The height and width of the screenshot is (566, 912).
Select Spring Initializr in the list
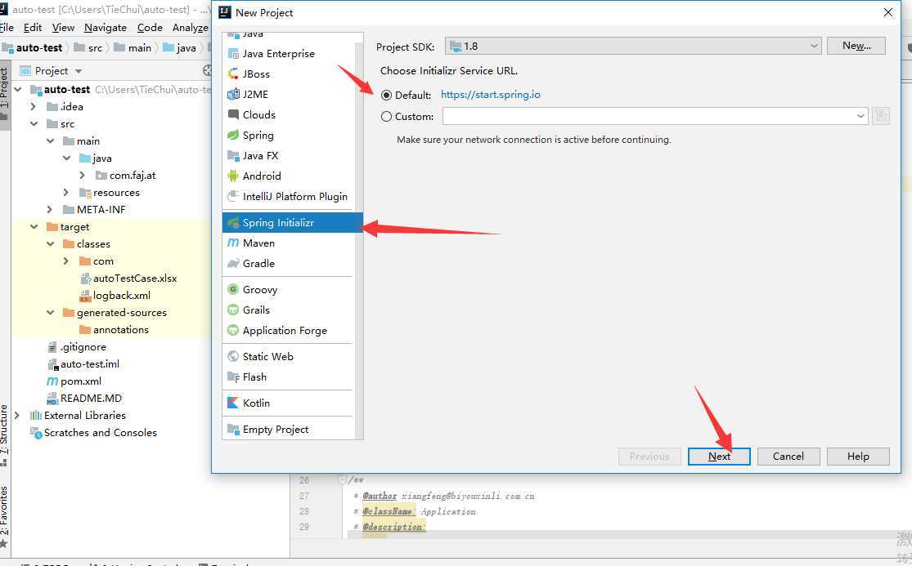point(293,223)
